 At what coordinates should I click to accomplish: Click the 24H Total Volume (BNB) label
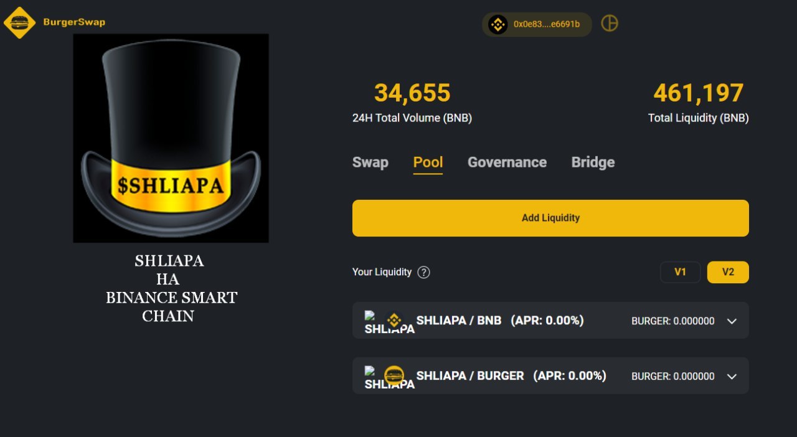pos(412,118)
